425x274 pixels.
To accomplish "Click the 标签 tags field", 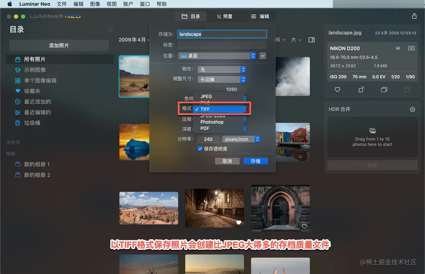I will point(222,45).
